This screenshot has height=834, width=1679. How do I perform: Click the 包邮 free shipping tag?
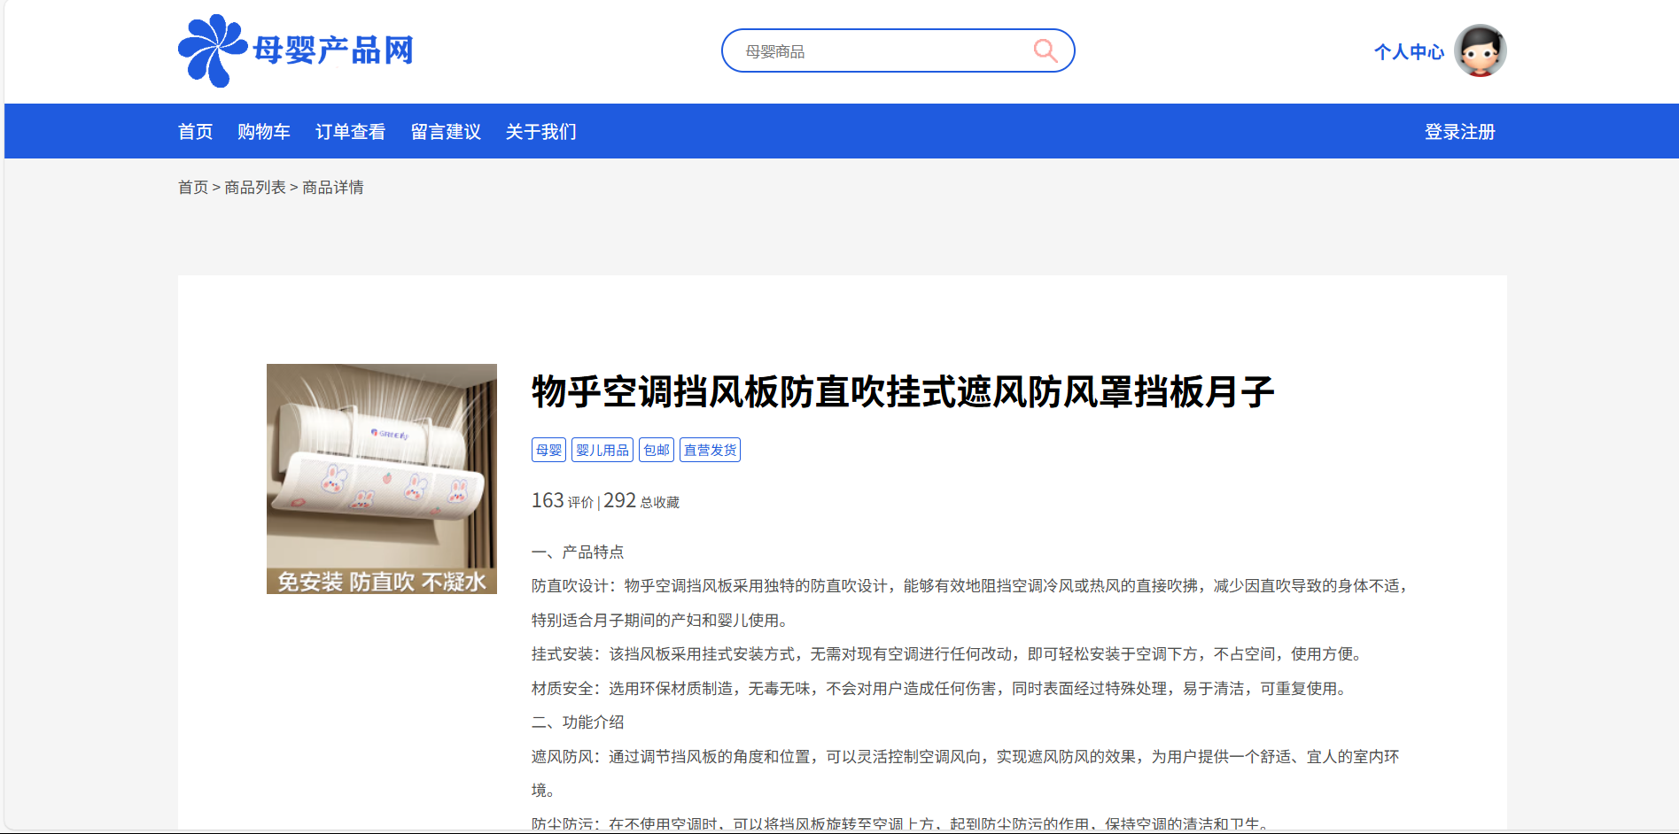(657, 450)
